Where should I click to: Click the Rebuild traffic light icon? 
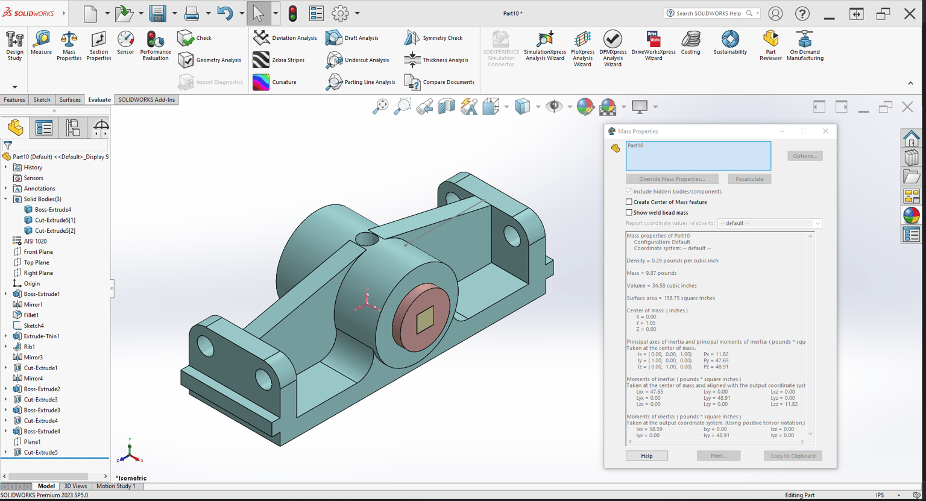(292, 13)
